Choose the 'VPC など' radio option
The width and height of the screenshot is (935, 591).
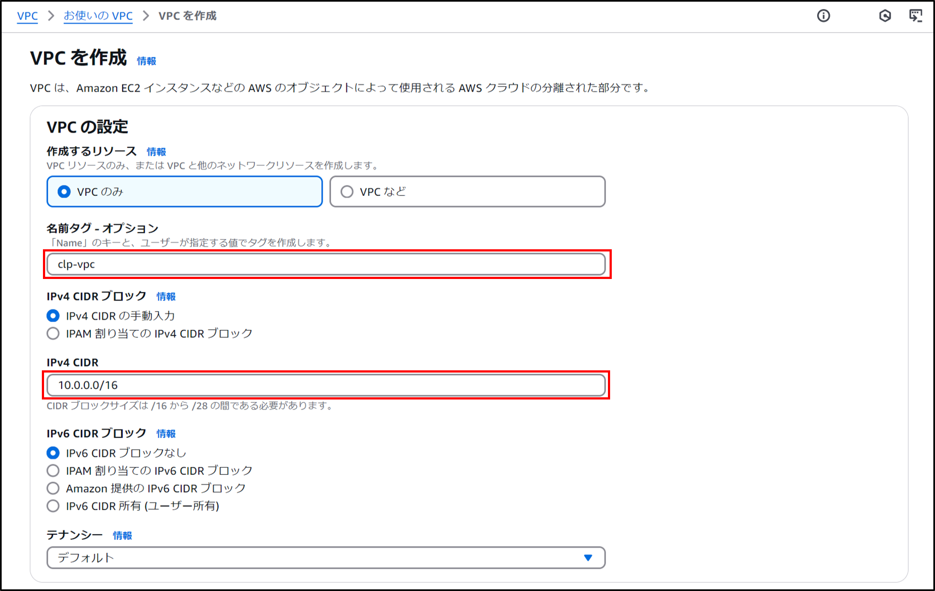(347, 191)
